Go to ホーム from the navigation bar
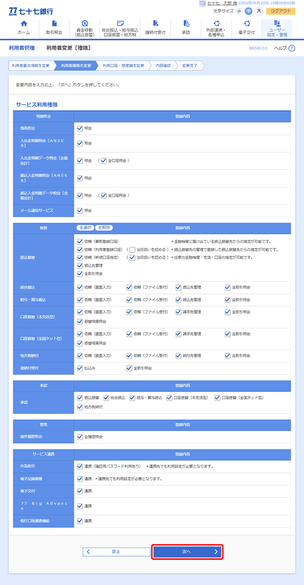 click(24, 28)
